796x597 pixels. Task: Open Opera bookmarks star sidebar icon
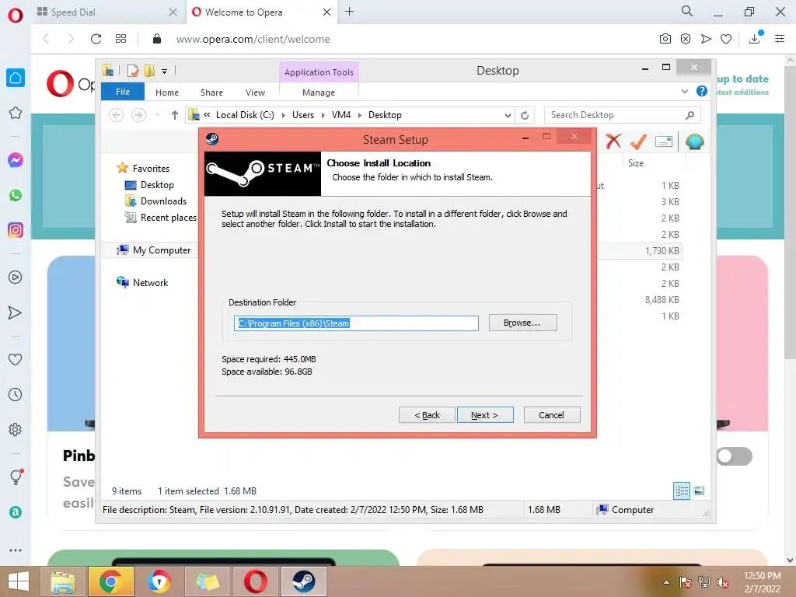click(x=16, y=113)
